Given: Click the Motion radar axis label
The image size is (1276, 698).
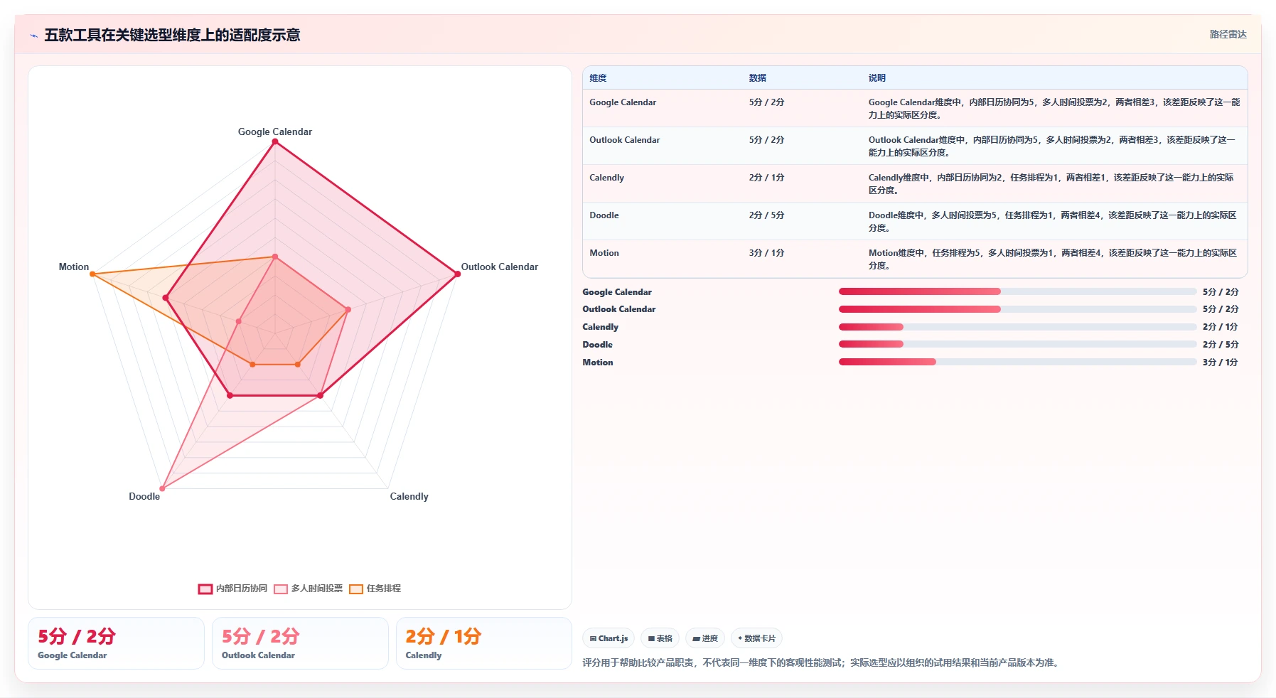Looking at the screenshot, I should click(74, 267).
